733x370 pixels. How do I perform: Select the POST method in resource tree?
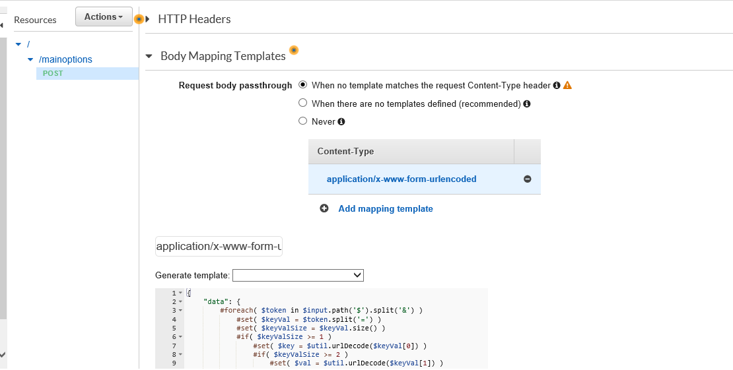(53, 73)
